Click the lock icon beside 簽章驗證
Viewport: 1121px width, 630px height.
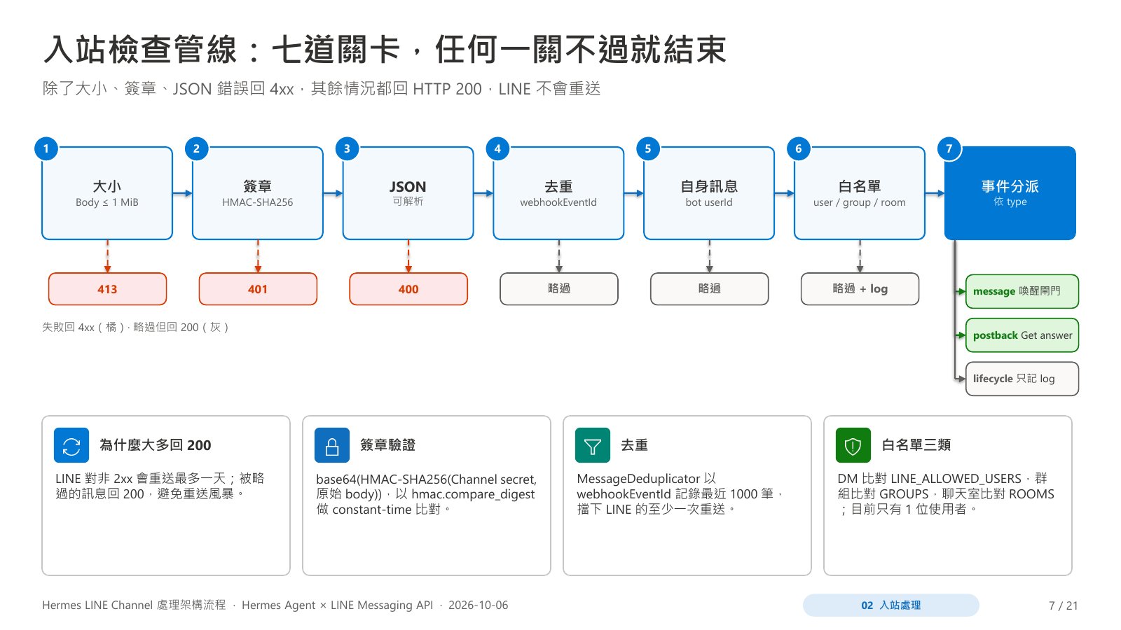pyautogui.click(x=332, y=445)
